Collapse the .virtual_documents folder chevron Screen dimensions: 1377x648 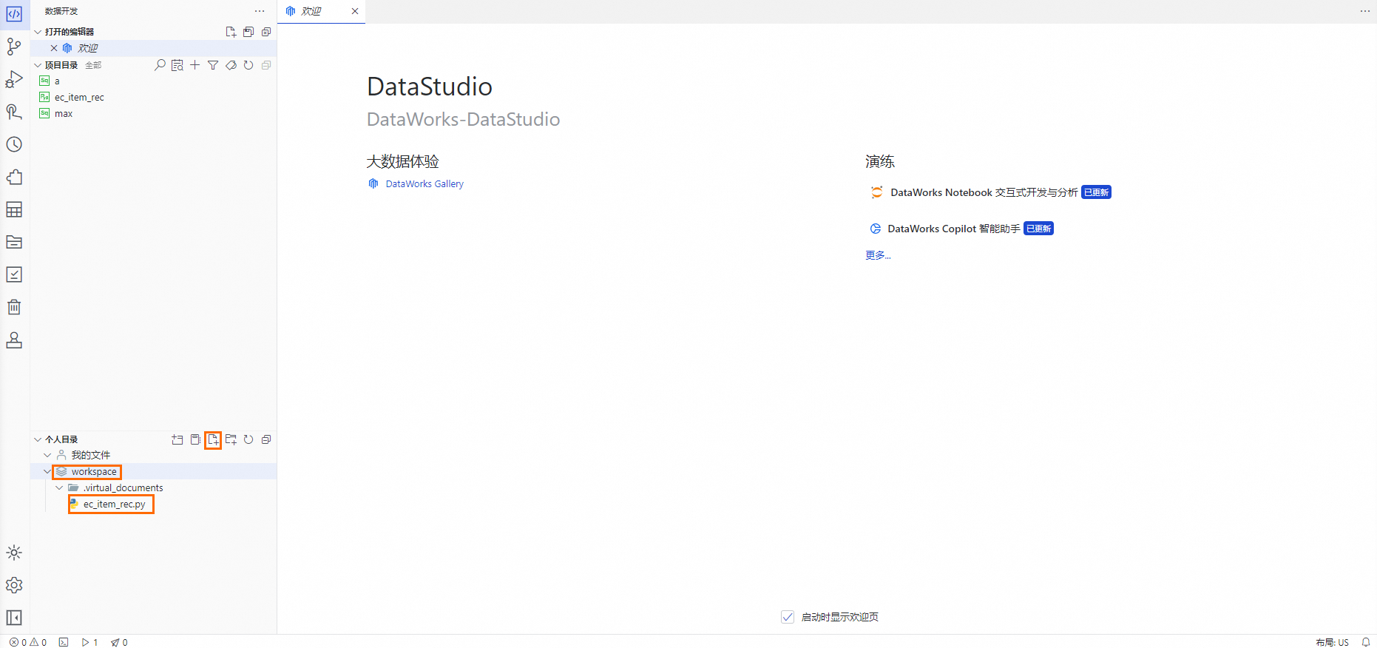tap(59, 487)
